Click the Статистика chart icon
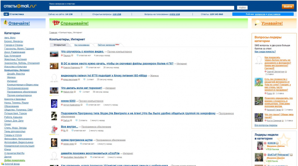This screenshot has height=166, width=298. click(6, 14)
